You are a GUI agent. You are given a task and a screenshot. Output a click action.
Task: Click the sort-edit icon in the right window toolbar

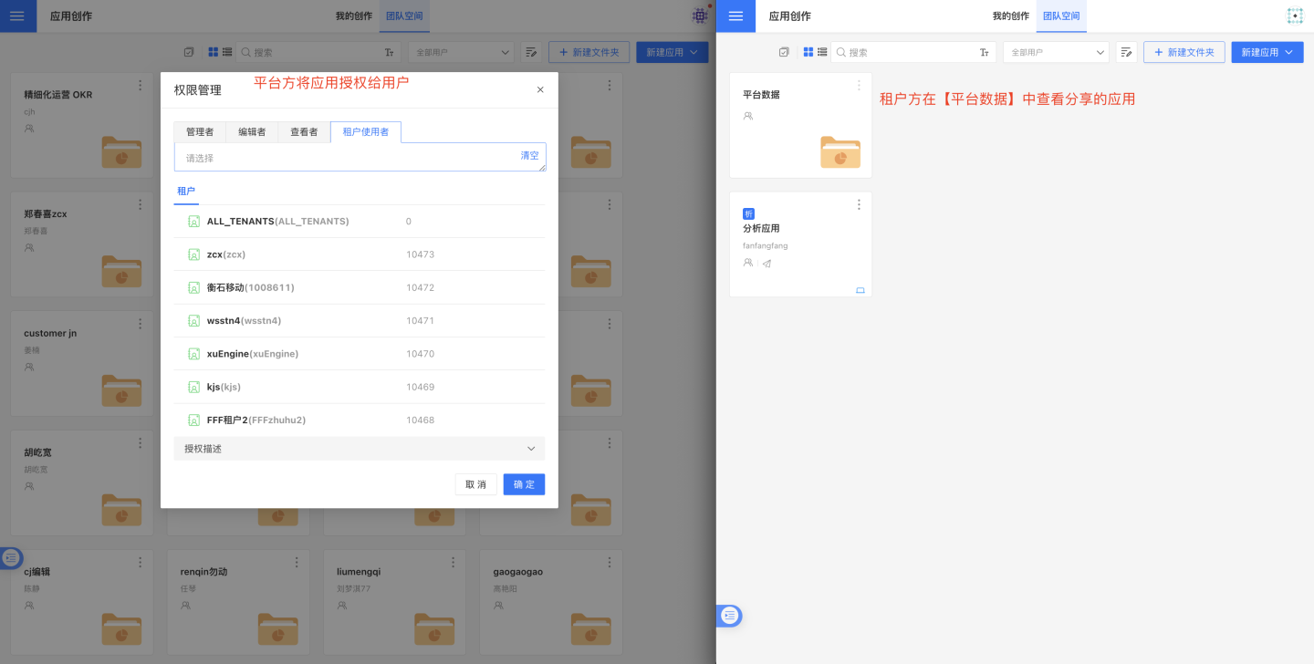[x=1126, y=52]
